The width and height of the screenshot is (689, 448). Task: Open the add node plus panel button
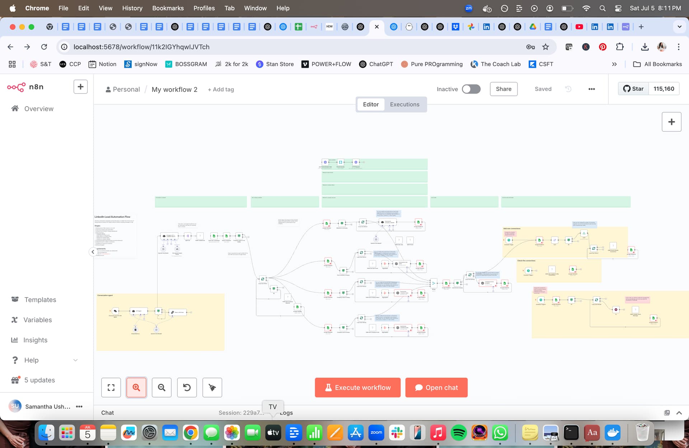671,122
